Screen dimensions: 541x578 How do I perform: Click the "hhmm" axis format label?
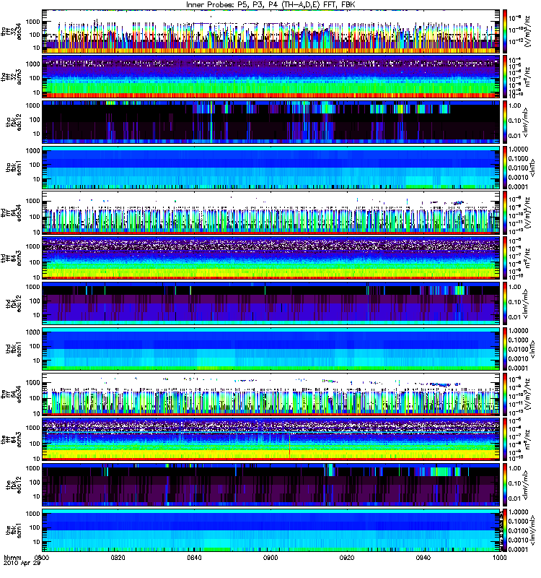(12, 558)
